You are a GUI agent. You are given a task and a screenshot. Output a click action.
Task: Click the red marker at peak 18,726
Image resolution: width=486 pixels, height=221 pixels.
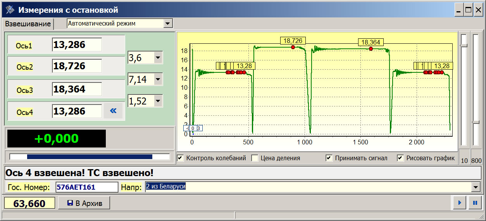pyautogui.click(x=293, y=47)
